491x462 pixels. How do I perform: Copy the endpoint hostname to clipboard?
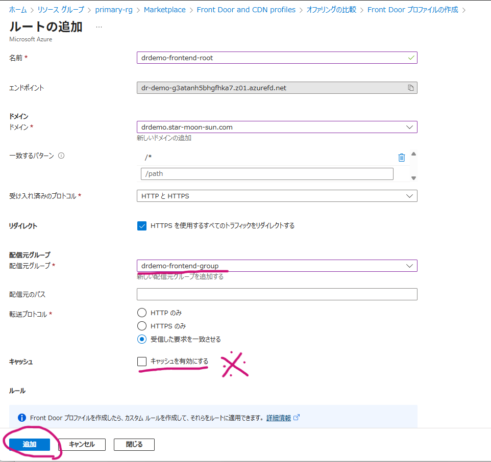pyautogui.click(x=410, y=88)
